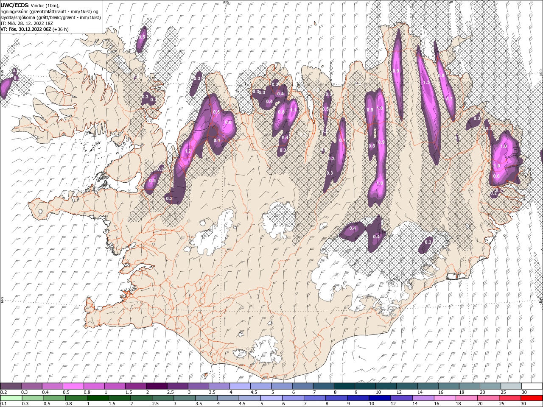Click the deep navy-blue 10 swatch in lower legend
Screen dimensions: 543x407
click(x=380, y=398)
